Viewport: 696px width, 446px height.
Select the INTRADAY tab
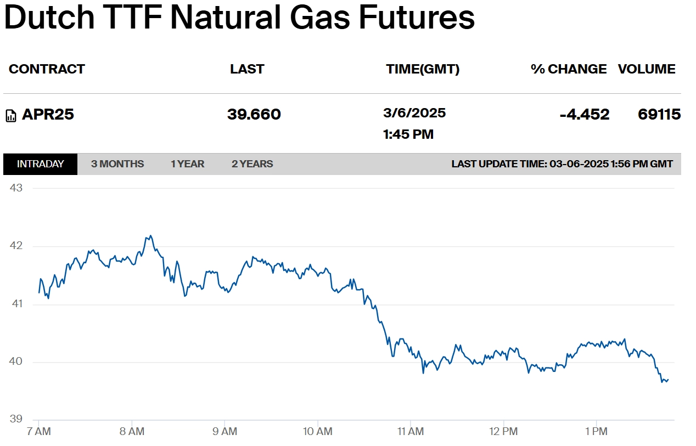point(41,164)
